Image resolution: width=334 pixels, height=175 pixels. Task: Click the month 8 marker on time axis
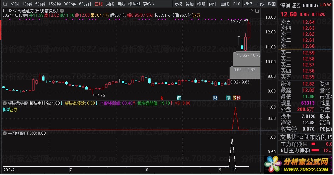click(x=147, y=170)
